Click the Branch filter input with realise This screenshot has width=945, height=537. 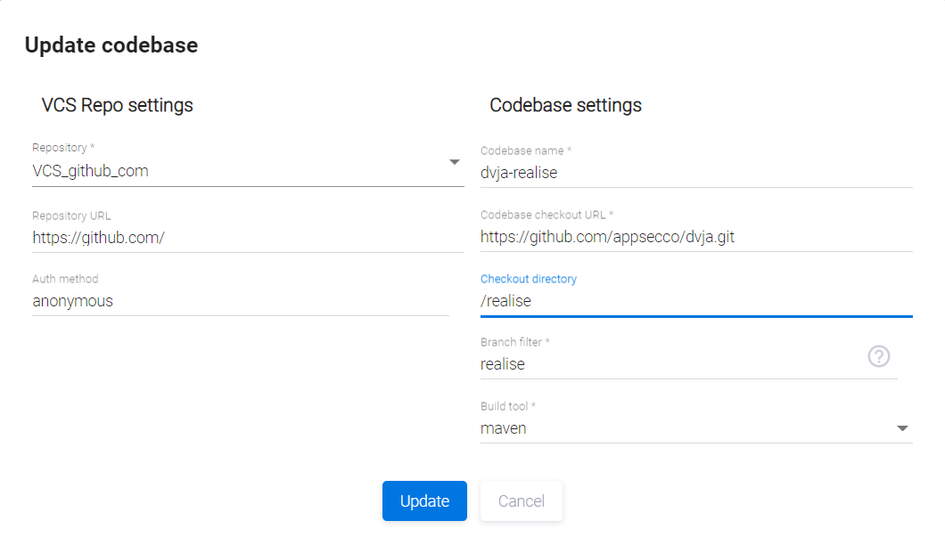click(x=669, y=364)
